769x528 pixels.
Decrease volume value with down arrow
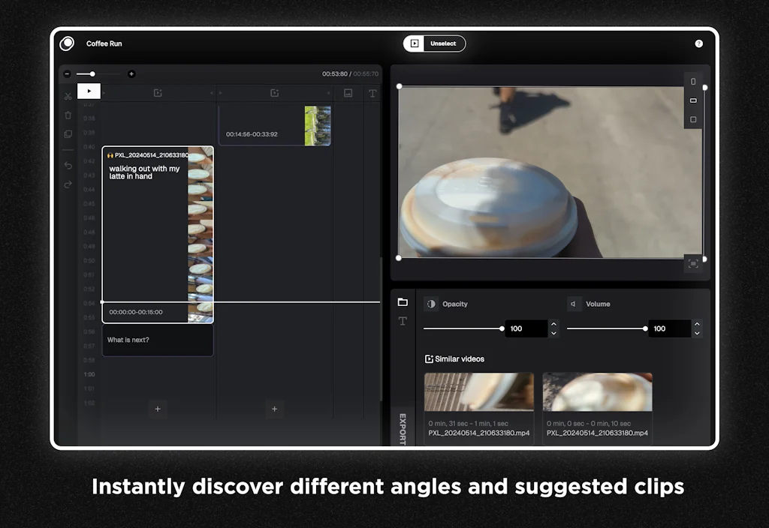697,333
